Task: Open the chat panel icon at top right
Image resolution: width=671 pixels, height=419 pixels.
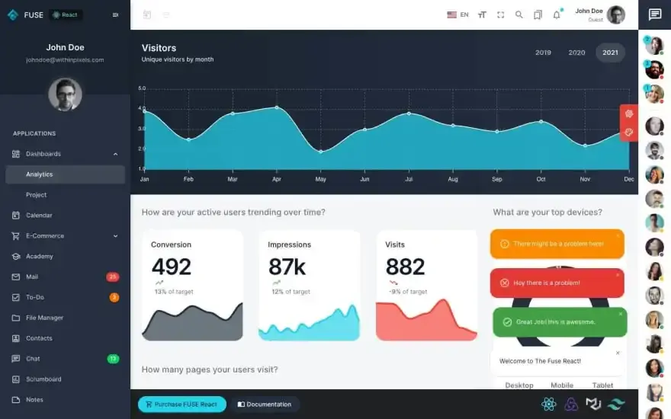Action: [654, 14]
